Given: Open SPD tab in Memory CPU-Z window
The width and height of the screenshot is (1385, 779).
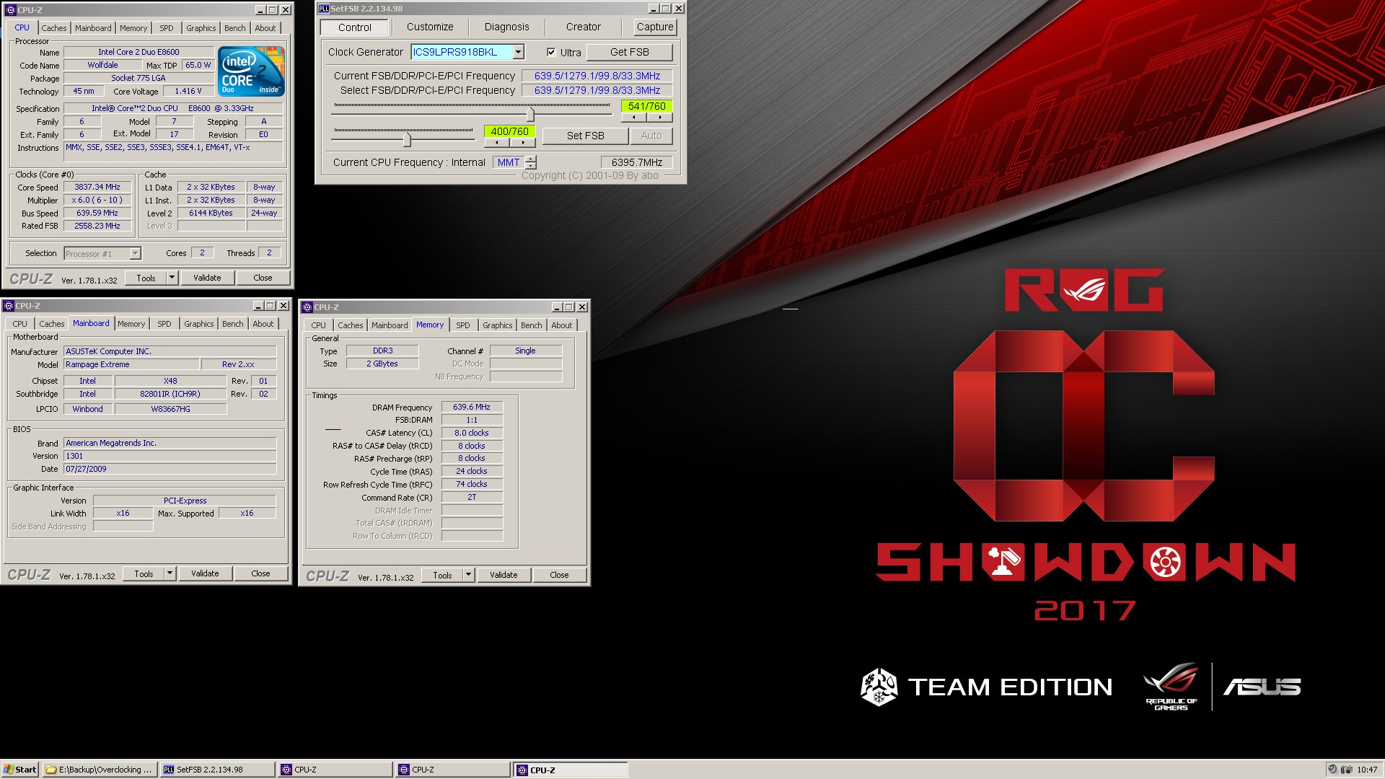Looking at the screenshot, I should tap(463, 325).
